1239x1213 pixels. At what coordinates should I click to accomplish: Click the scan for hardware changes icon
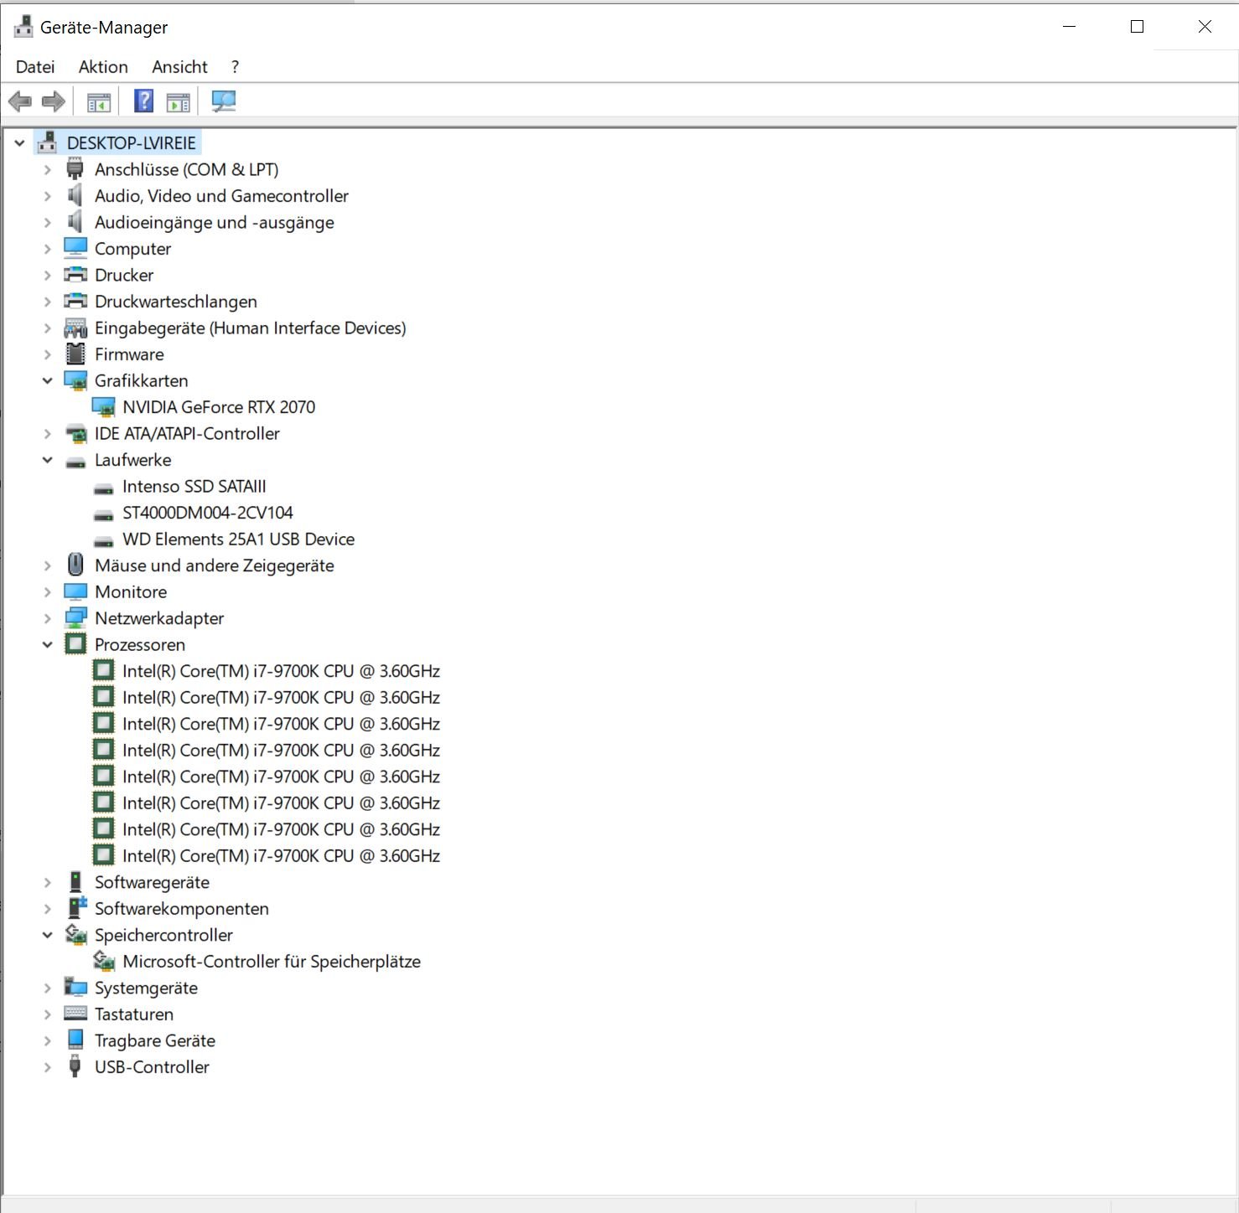(x=224, y=102)
